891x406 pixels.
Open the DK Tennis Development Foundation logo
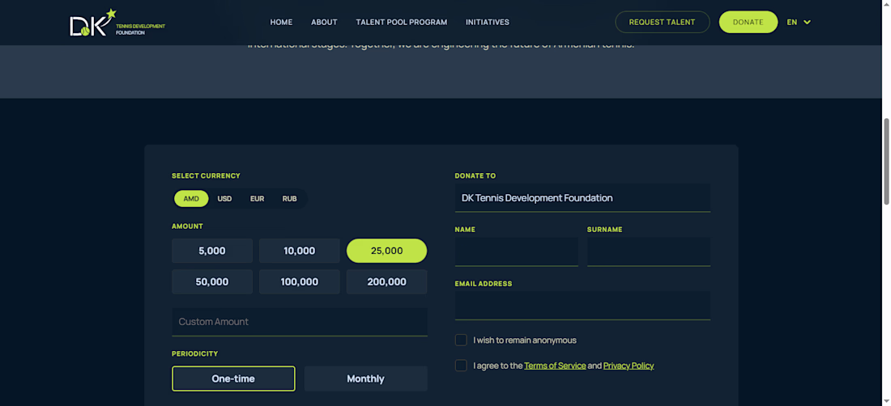pyautogui.click(x=117, y=23)
